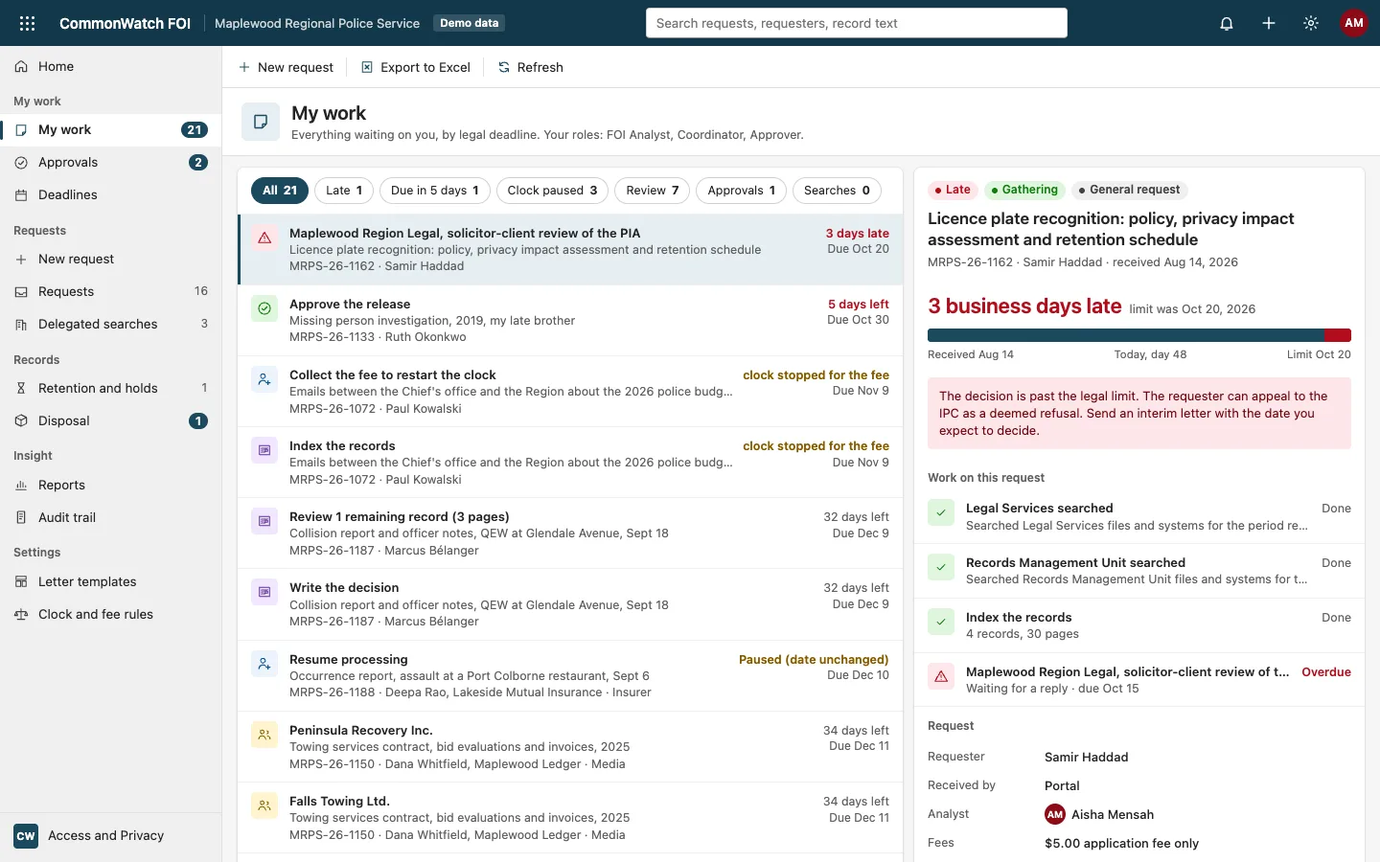1380x862 pixels.
Task: Show the Review 7 filter
Action: tap(653, 191)
